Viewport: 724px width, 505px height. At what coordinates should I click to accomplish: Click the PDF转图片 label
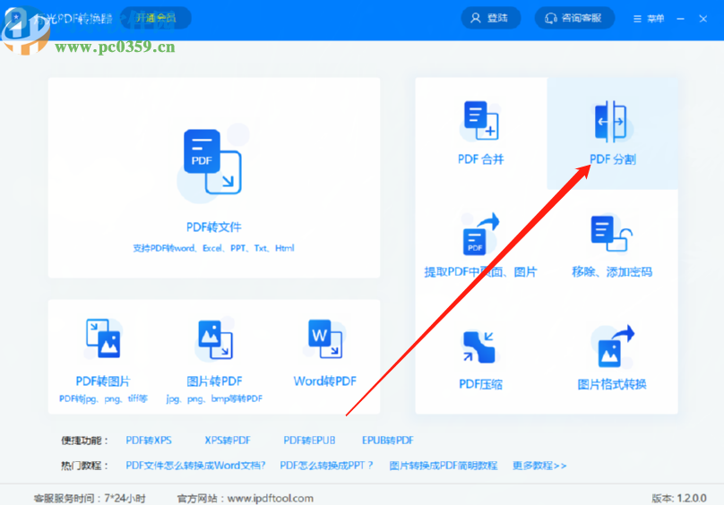[x=103, y=381]
